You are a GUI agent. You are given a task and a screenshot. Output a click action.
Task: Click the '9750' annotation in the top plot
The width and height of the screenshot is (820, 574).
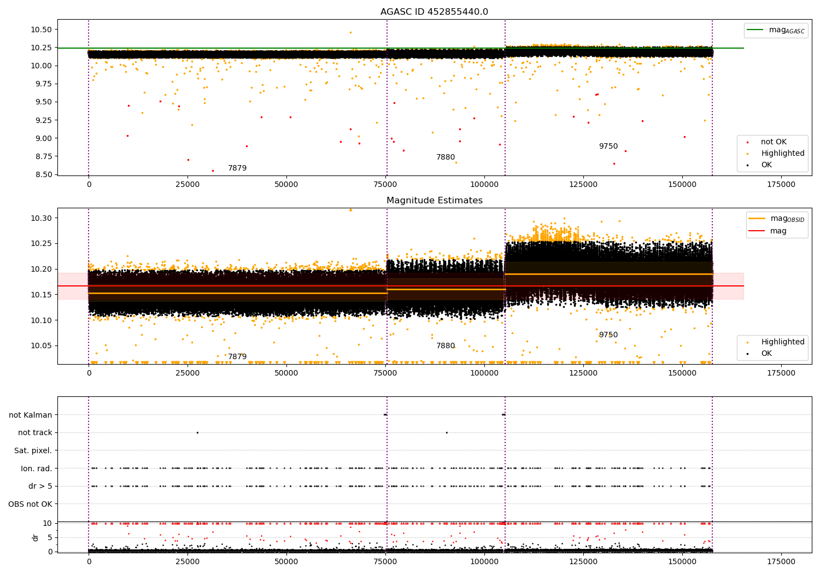point(608,147)
